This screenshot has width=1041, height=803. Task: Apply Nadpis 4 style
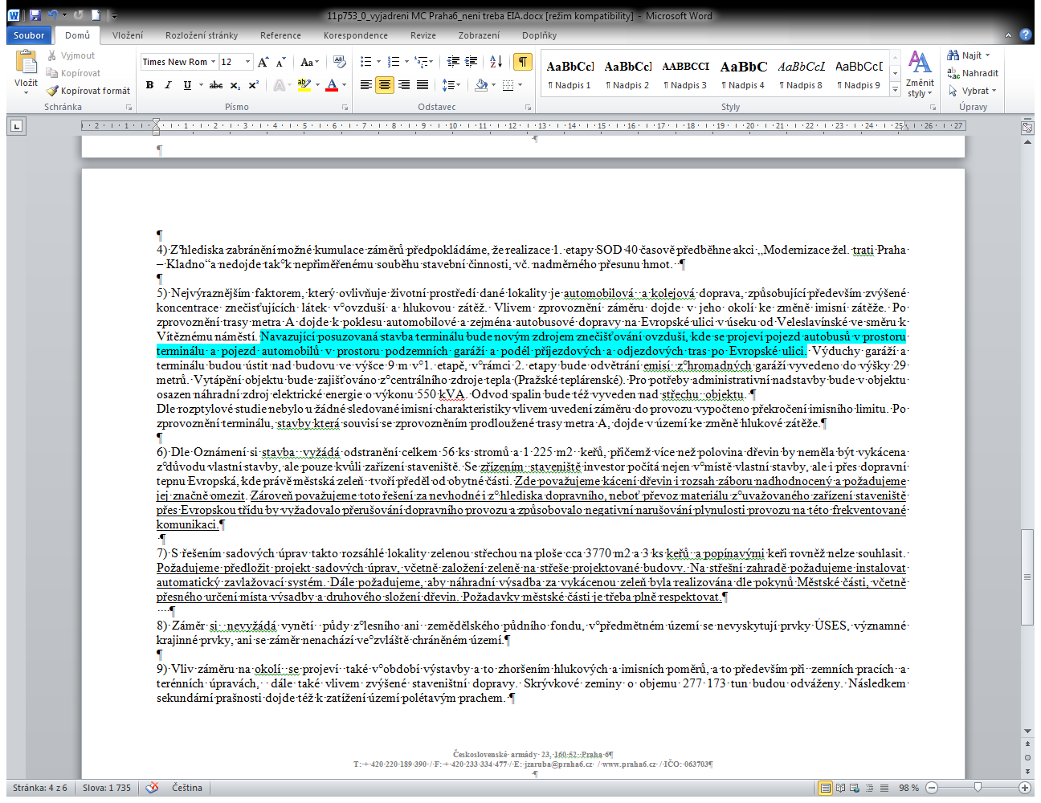click(743, 75)
